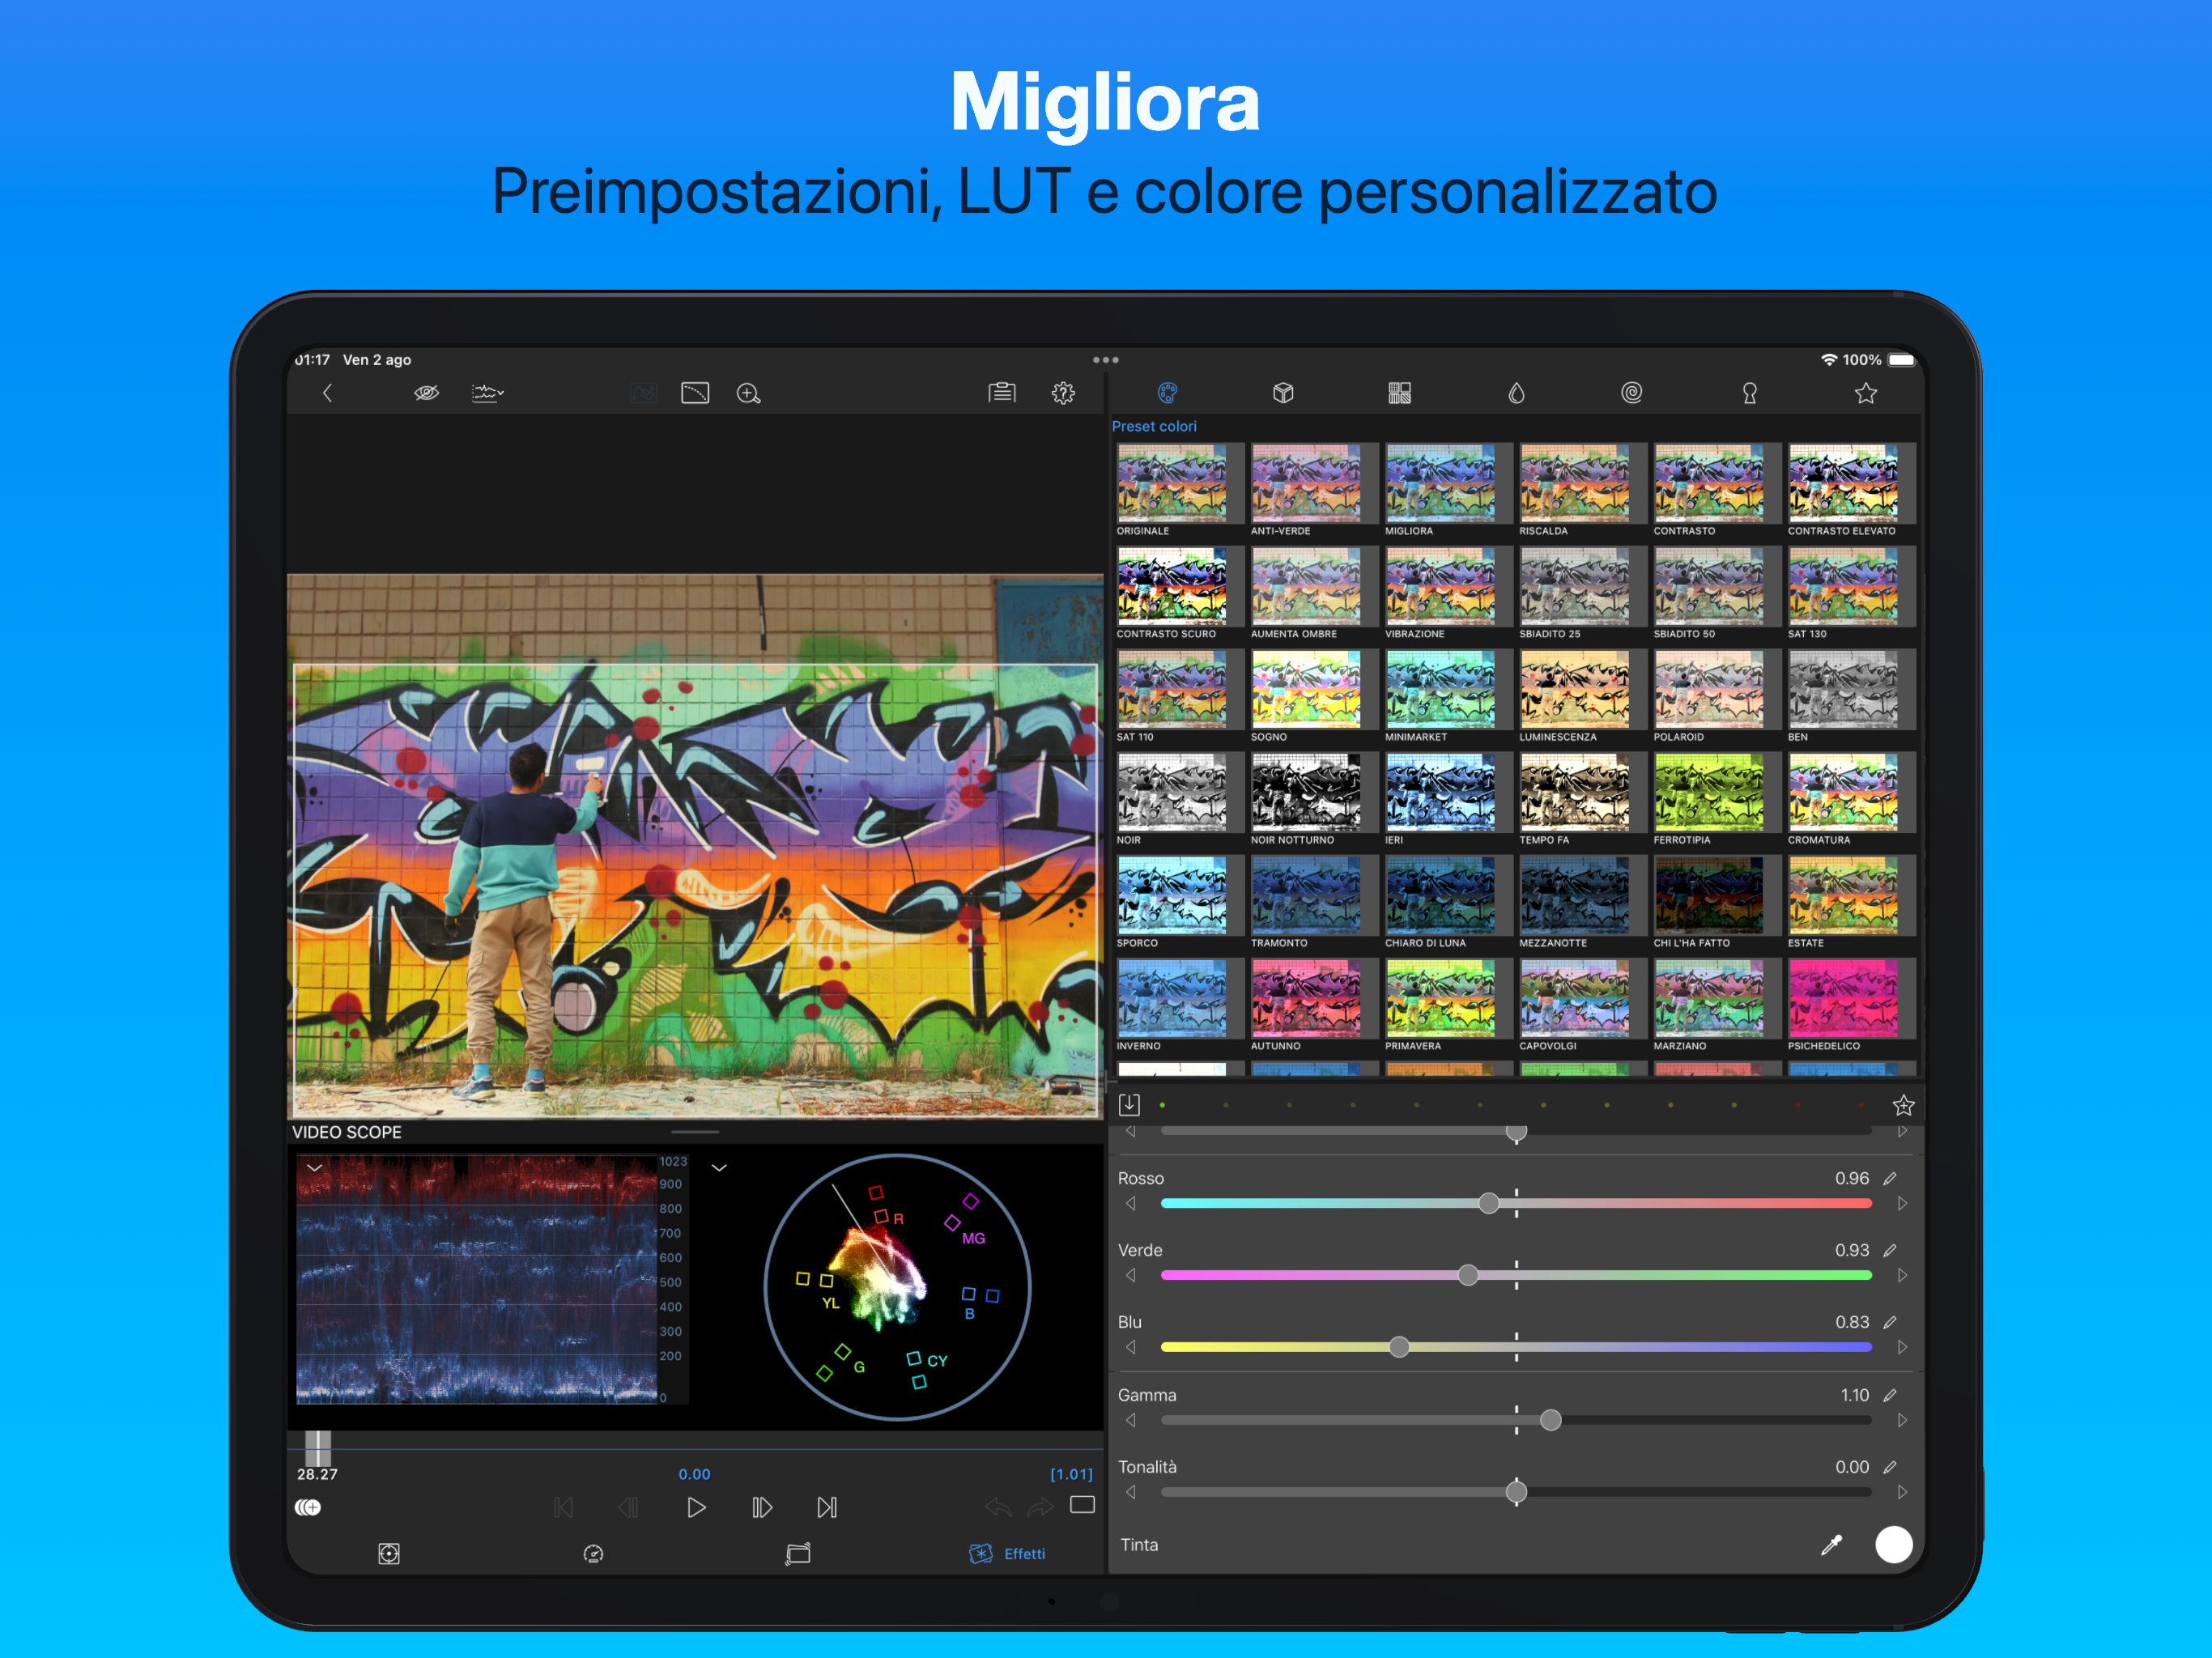Click the Gamma slider handle
Image resolution: width=2212 pixels, height=1658 pixels.
1550,1420
